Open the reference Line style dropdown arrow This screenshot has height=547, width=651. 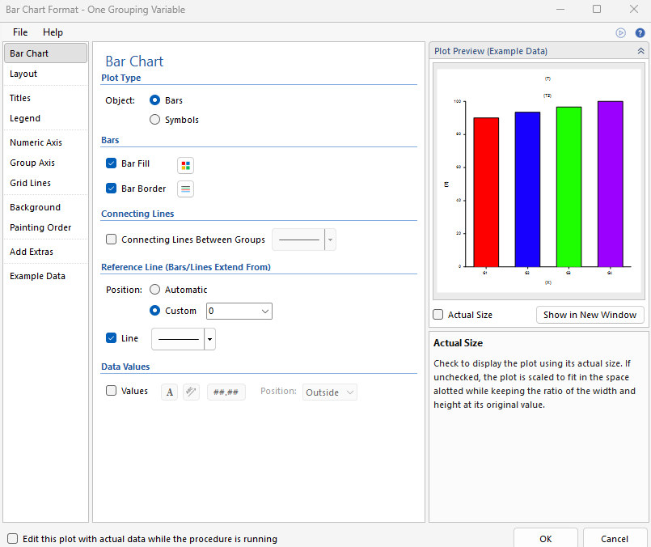(x=210, y=340)
